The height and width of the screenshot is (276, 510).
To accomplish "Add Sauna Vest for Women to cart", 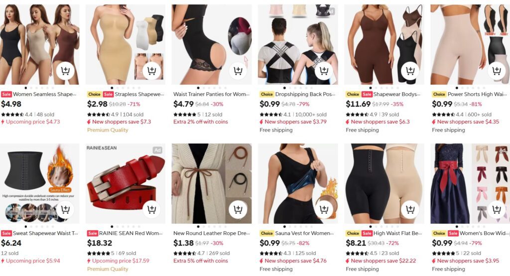I will tap(324, 209).
